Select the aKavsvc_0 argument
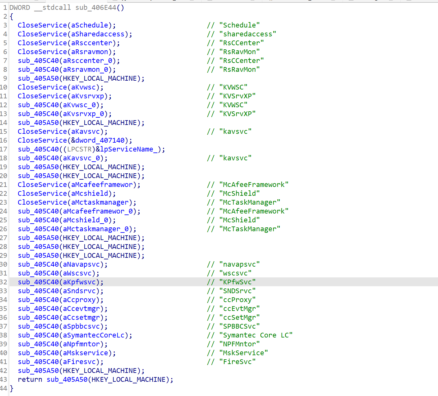Viewport: 438px width, 396px height. 82,158
